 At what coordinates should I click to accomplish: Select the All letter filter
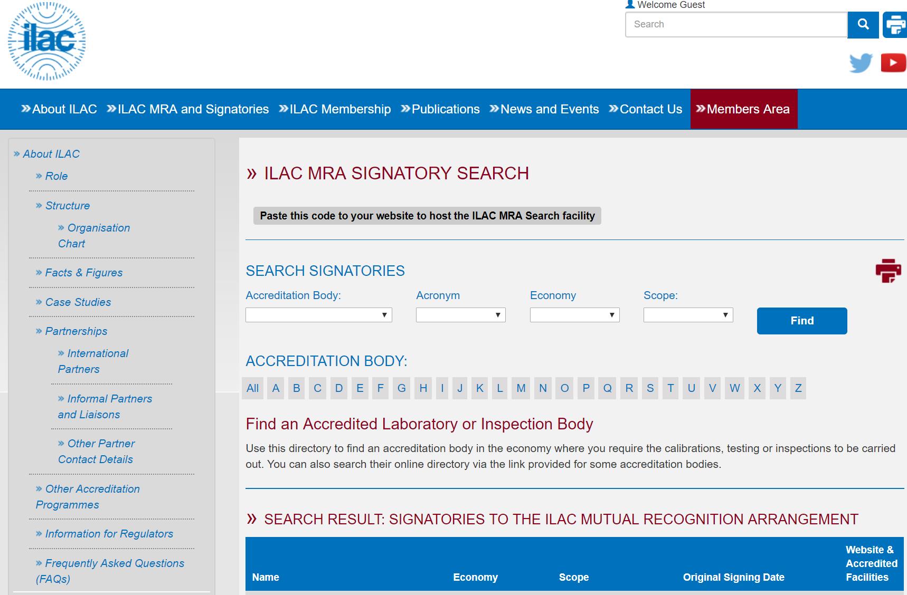253,388
